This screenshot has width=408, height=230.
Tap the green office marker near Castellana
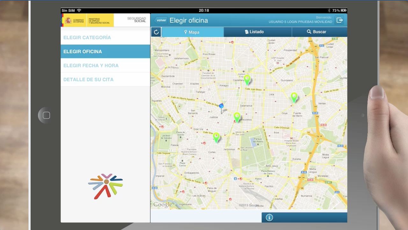[247, 80]
